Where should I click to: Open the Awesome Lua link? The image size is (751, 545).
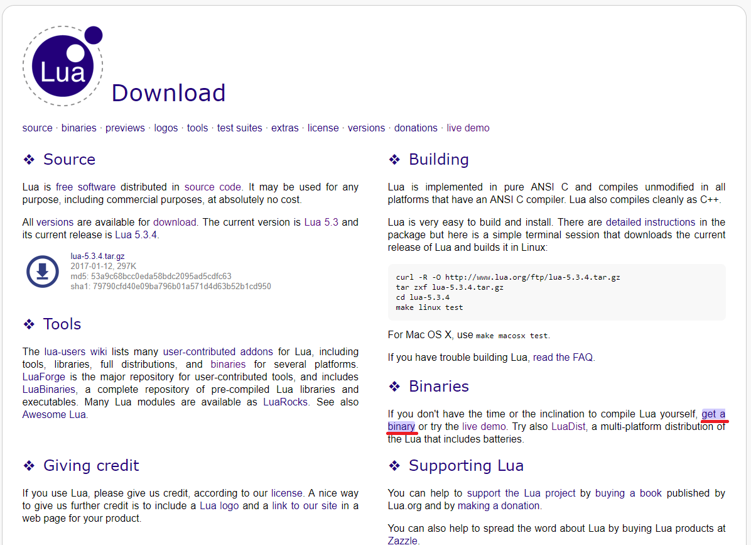tap(54, 414)
